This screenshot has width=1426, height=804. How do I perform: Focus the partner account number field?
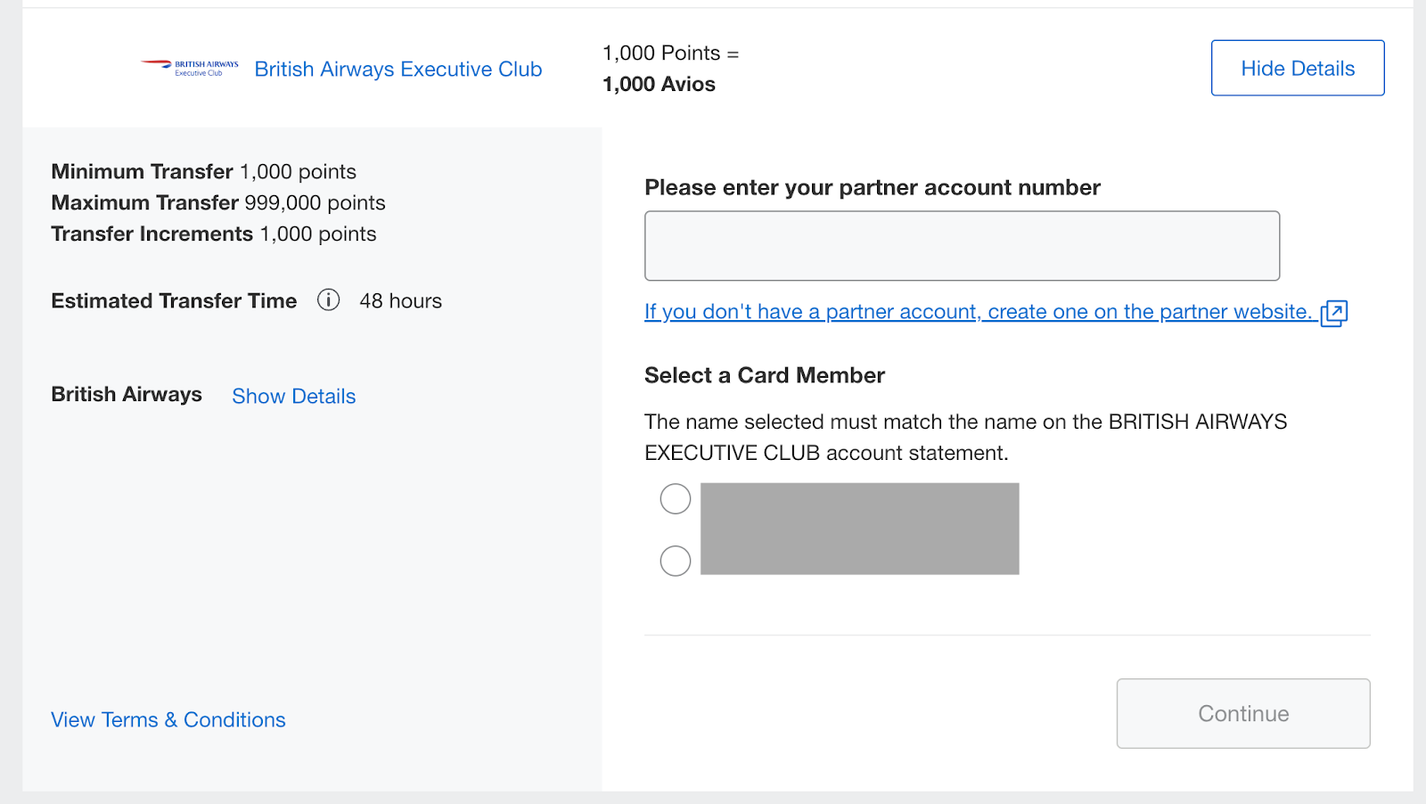[962, 246]
